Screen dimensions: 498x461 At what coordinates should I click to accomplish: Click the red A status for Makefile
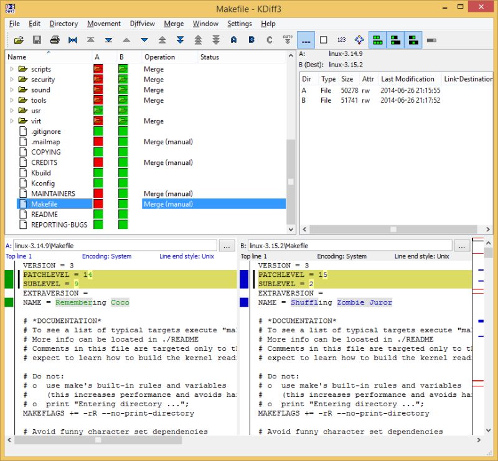[98, 204]
